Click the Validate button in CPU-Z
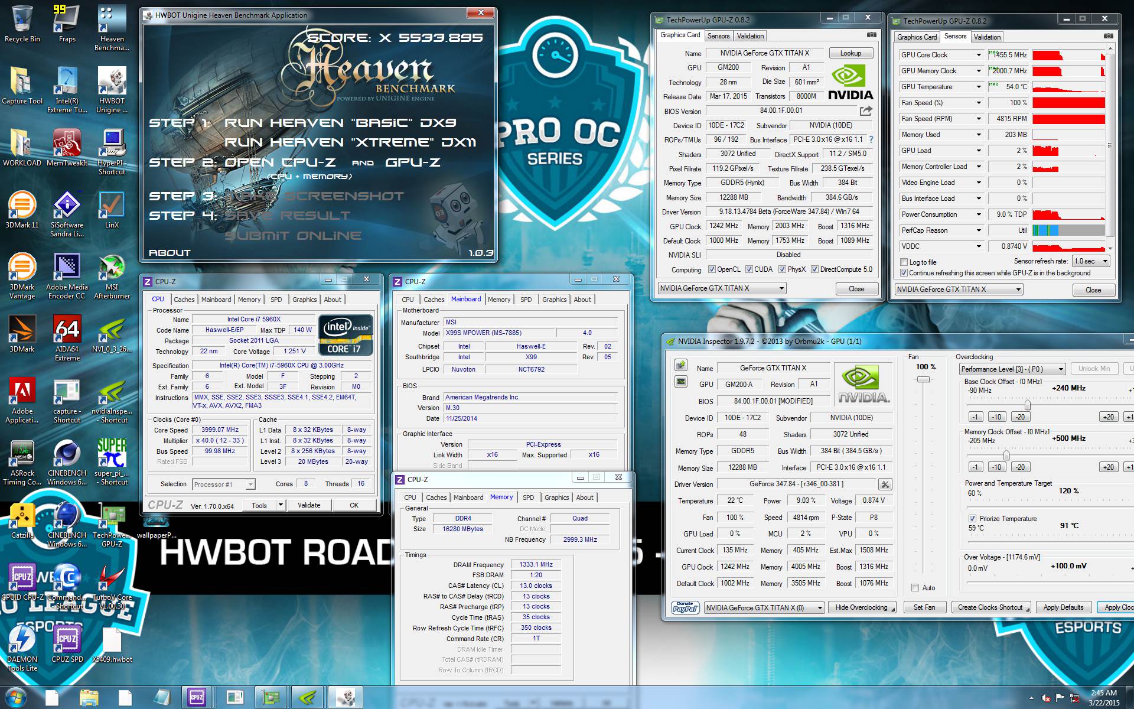 [309, 505]
